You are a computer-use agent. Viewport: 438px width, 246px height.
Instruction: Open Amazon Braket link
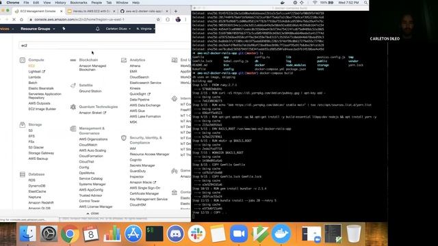(92, 113)
